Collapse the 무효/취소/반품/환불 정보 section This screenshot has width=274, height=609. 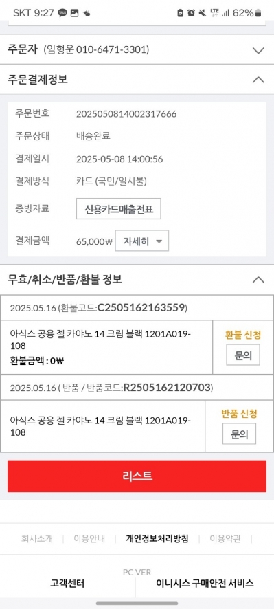click(258, 279)
